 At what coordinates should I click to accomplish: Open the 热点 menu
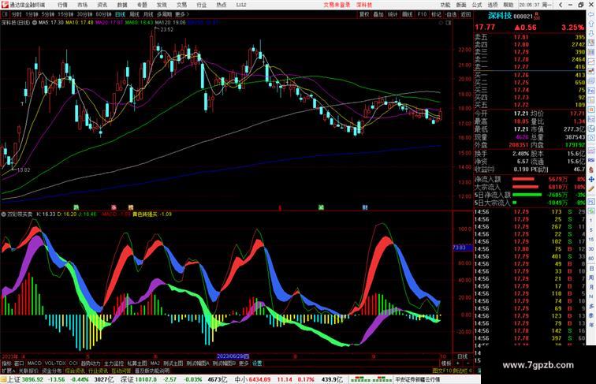222,5
